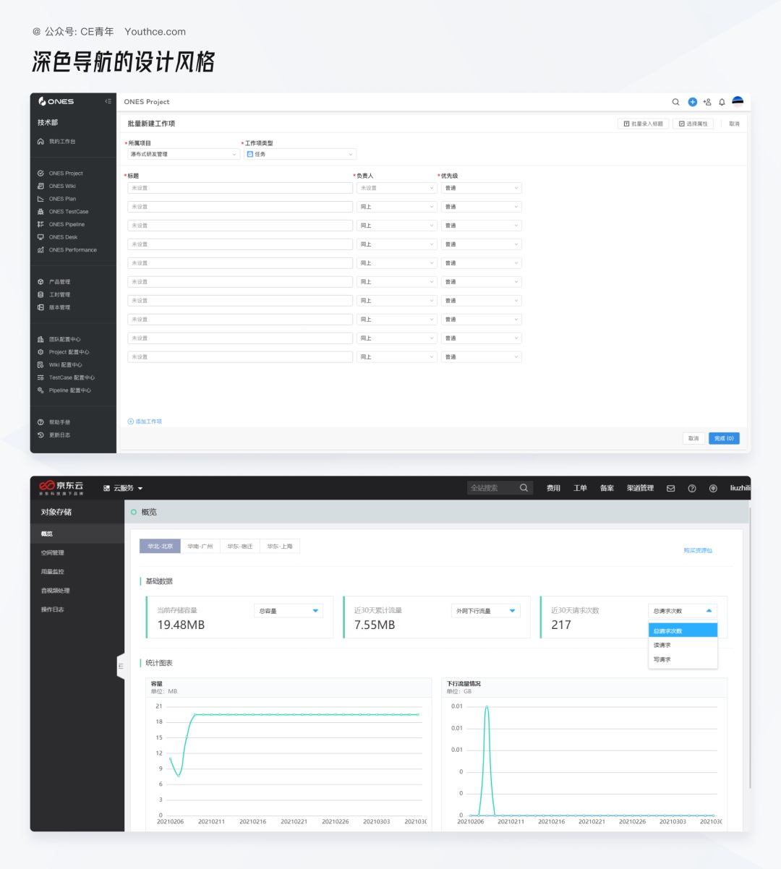The height and width of the screenshot is (869, 781).
Task: Open ONES TestCase from the sidebar
Action: 68,212
